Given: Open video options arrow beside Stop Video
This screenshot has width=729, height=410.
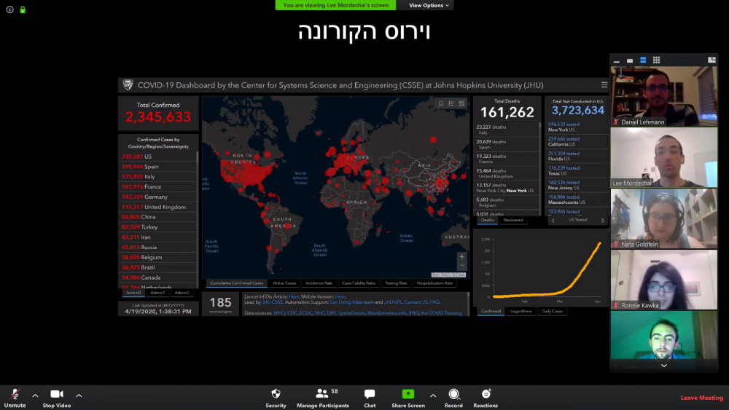Looking at the screenshot, I should click(x=79, y=395).
